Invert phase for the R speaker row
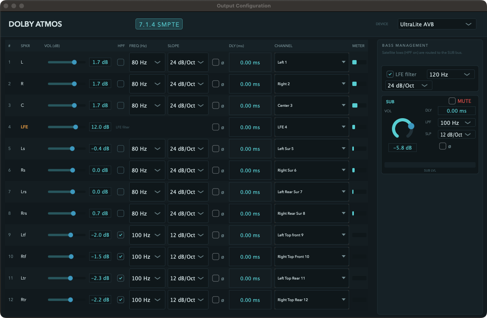The height and width of the screenshot is (318, 487). [x=216, y=84]
